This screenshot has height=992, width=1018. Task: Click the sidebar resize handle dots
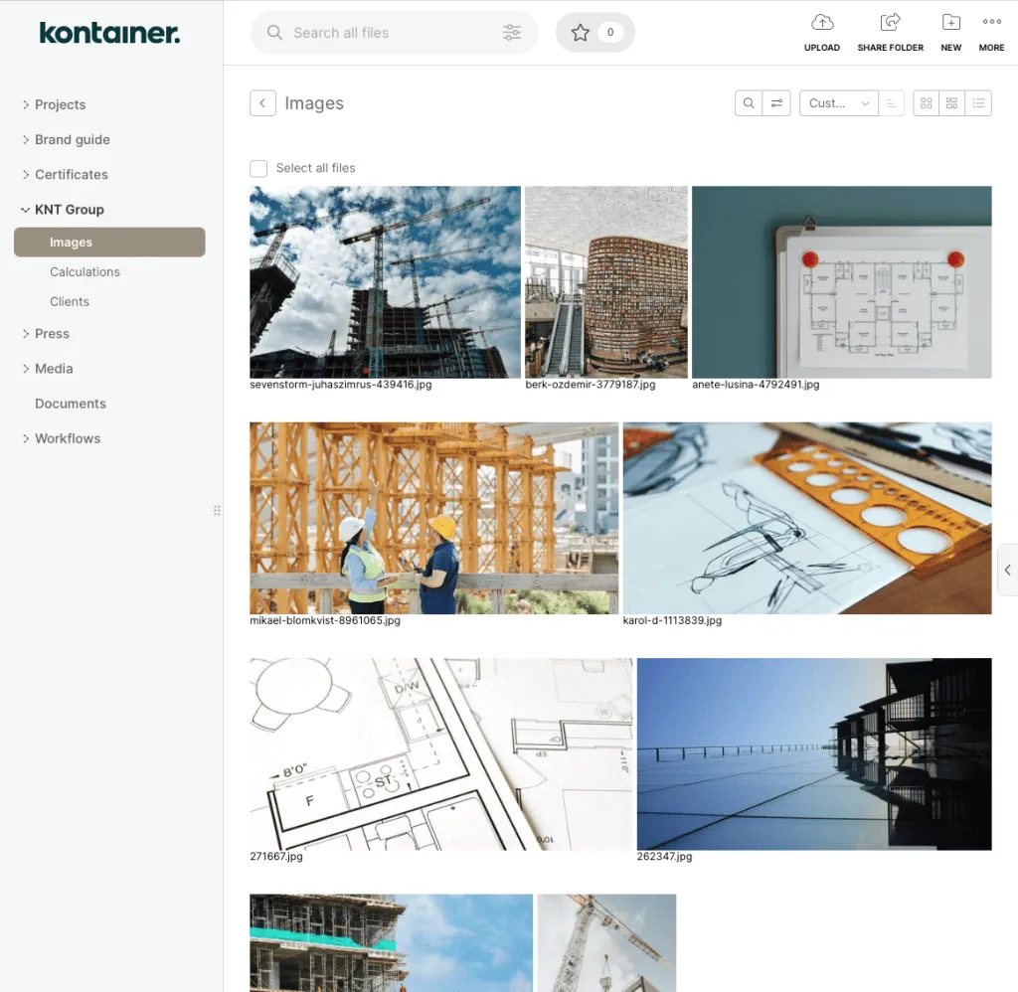(x=217, y=511)
